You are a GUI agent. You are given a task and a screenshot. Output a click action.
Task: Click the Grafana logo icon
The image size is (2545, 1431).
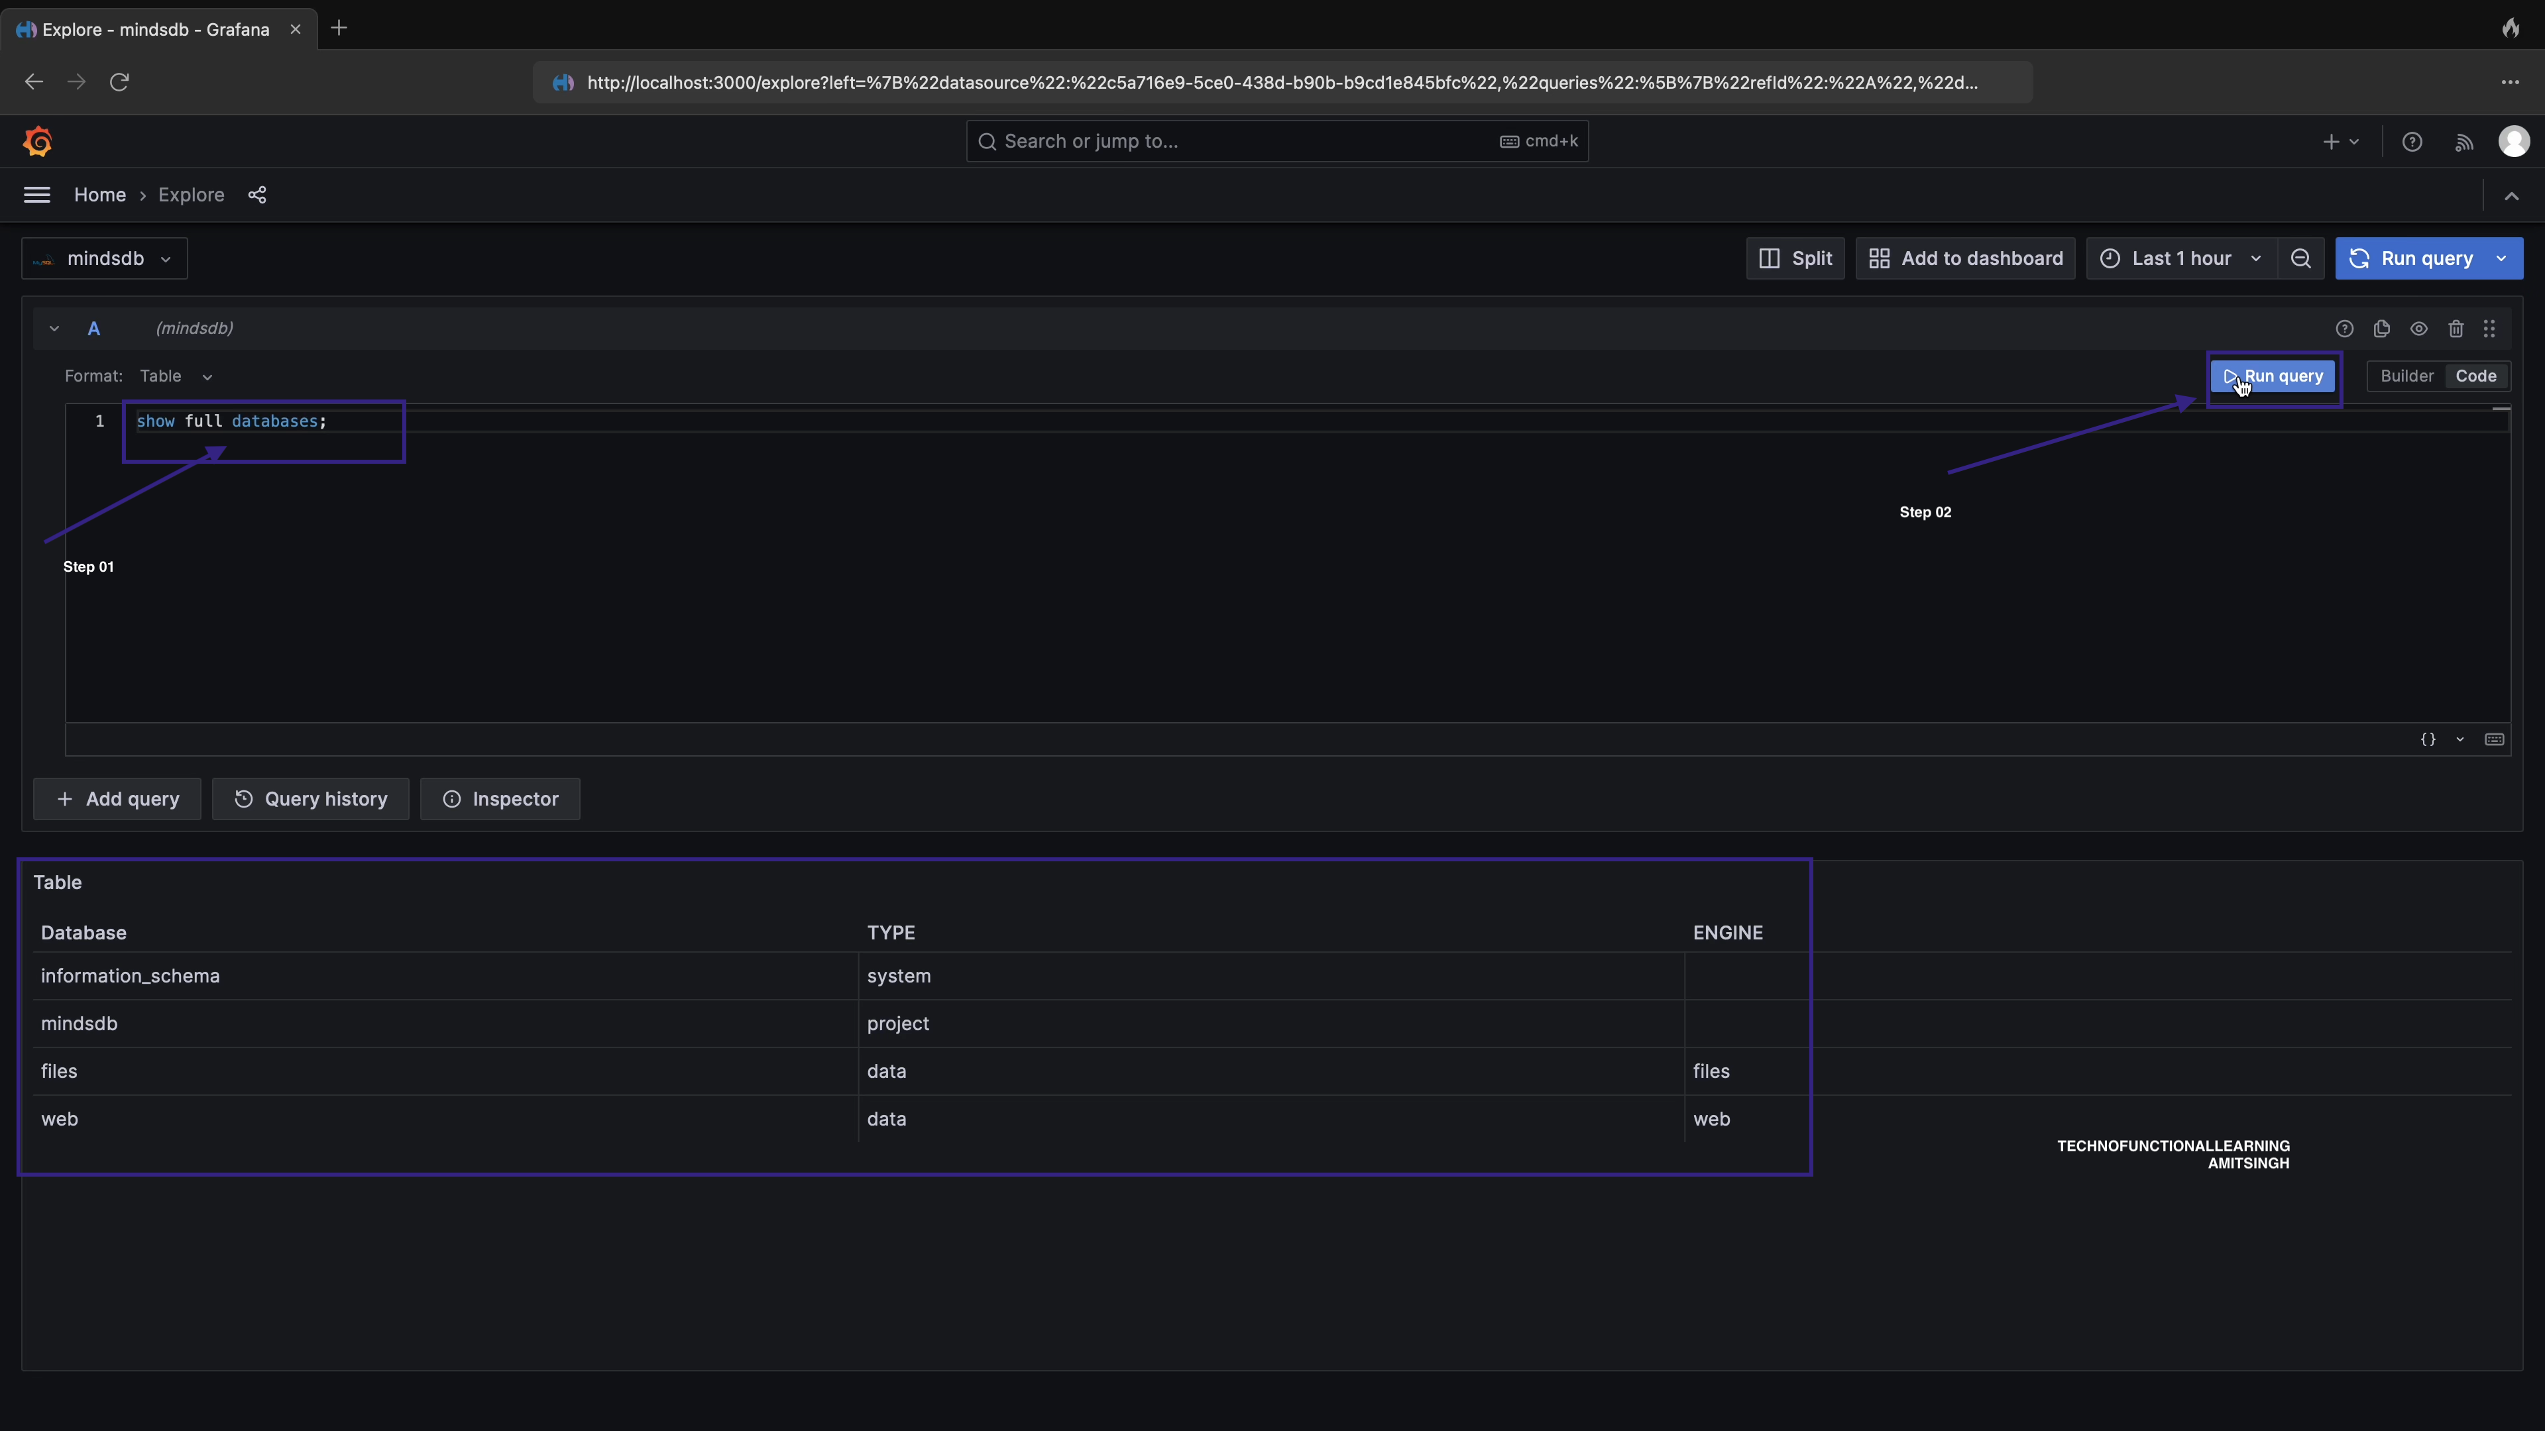point(38,141)
